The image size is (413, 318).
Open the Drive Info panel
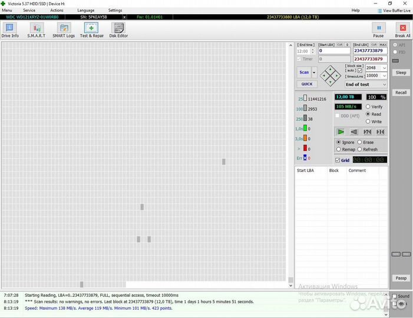10,29
